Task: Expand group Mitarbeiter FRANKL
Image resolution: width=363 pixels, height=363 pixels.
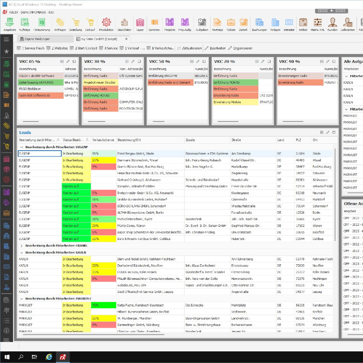Action: click(x=21, y=246)
